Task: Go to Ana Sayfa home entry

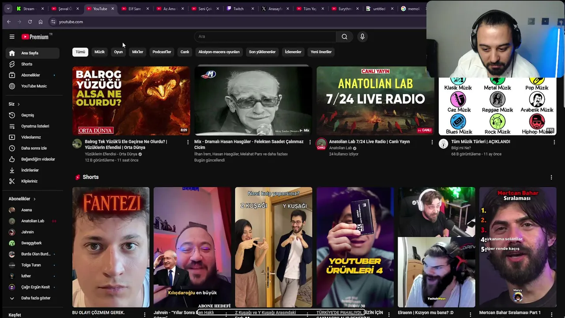Action: (x=33, y=53)
